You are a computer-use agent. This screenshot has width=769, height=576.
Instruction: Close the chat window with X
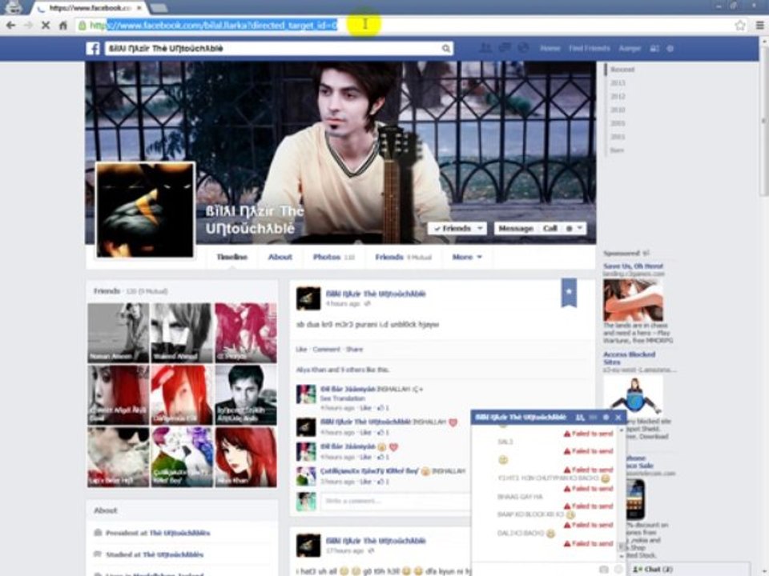pos(618,418)
